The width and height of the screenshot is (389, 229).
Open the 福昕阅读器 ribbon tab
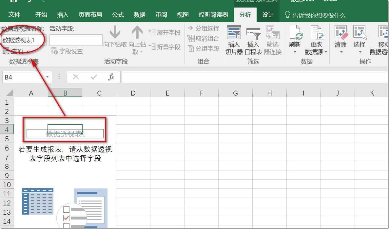click(x=213, y=15)
